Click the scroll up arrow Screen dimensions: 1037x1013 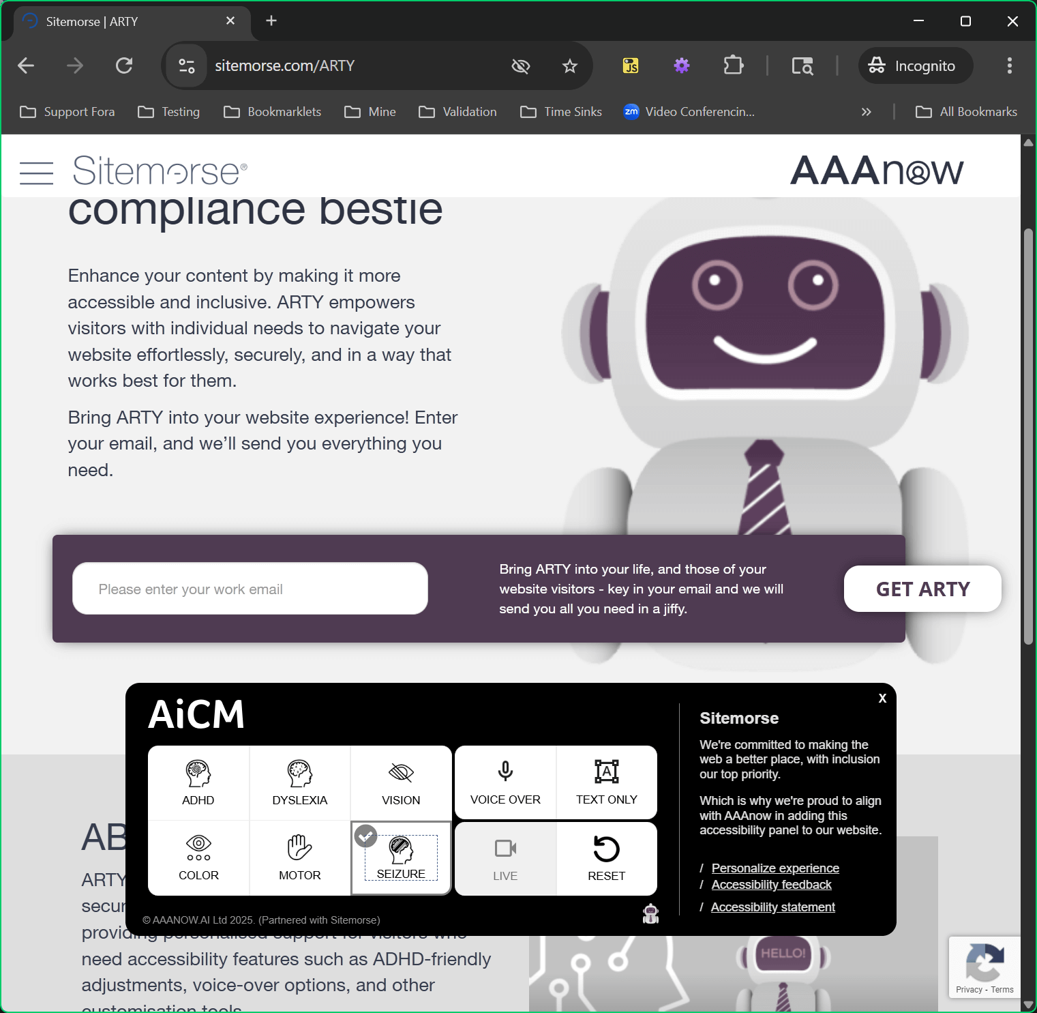[1029, 143]
